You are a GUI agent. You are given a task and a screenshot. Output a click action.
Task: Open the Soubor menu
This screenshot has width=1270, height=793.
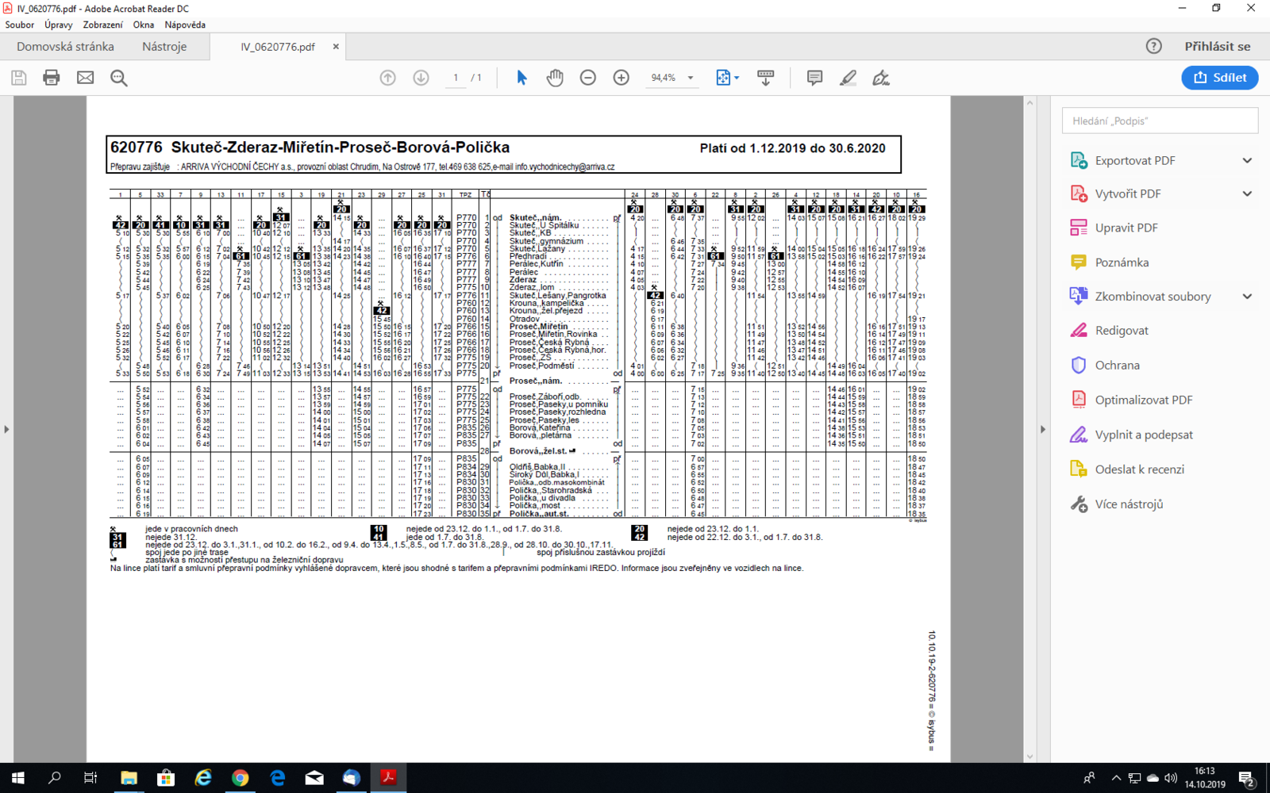20,25
